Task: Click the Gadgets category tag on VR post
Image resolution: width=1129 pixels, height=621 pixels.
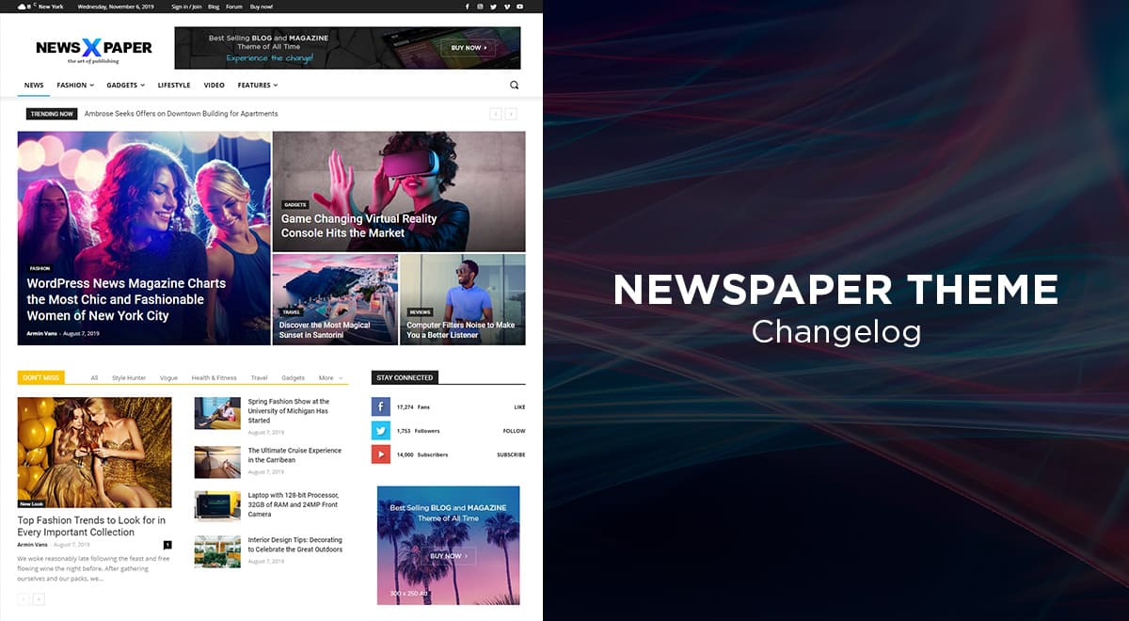Action: [295, 204]
